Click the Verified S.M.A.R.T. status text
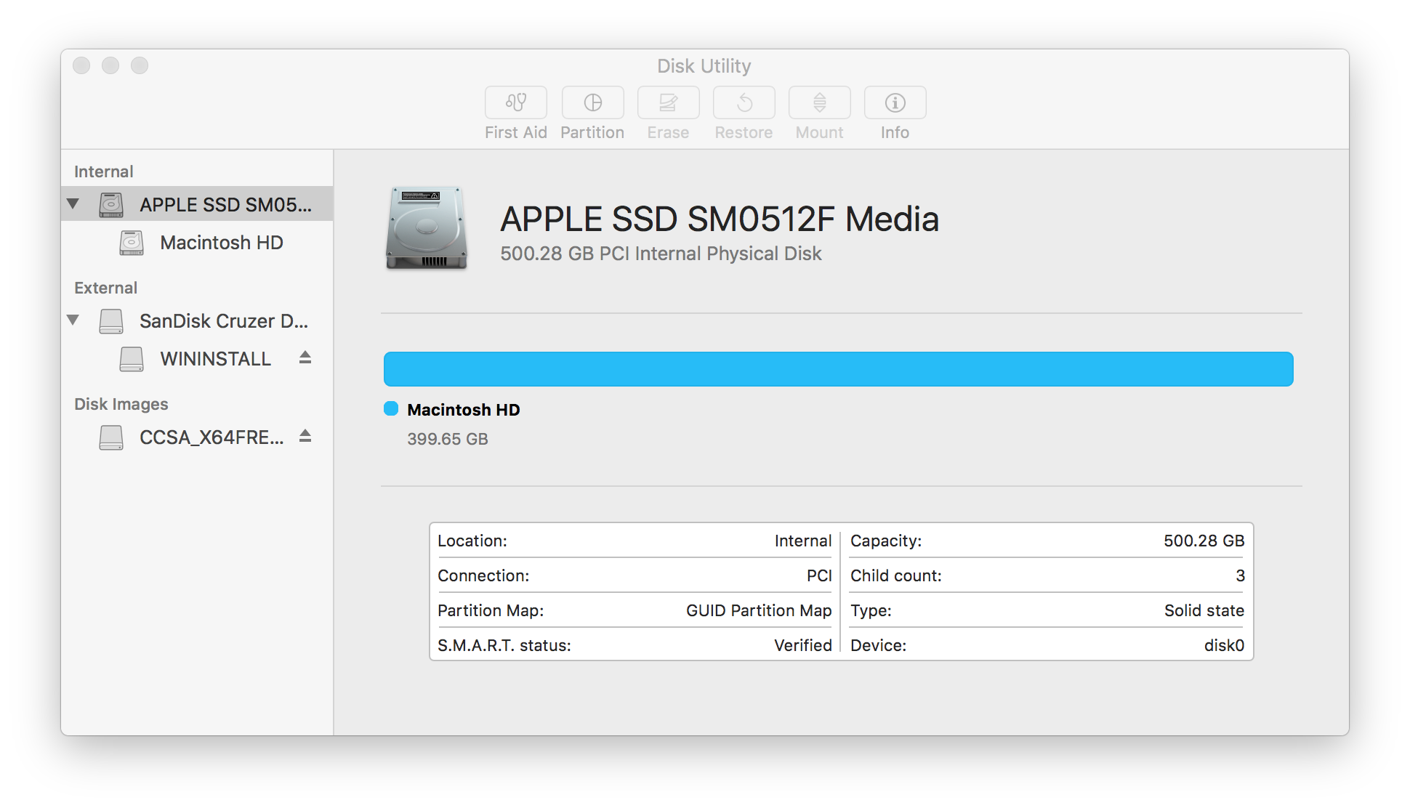This screenshot has width=1410, height=808. click(802, 645)
